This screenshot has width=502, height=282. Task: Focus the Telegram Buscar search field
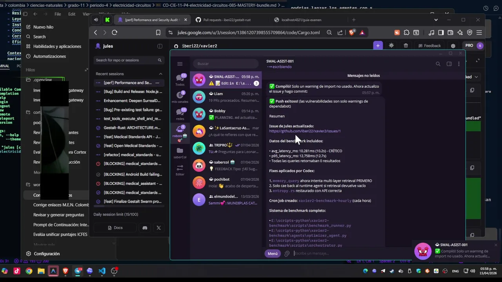tap(226, 63)
